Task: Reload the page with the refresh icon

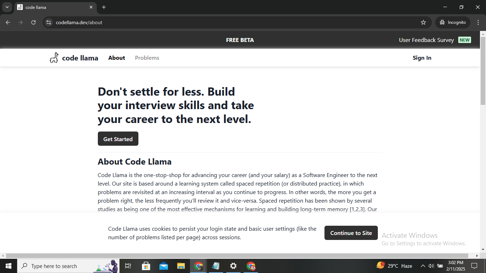Action: point(33,22)
